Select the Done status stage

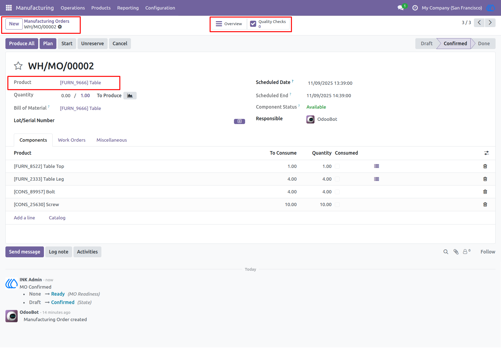(484, 44)
